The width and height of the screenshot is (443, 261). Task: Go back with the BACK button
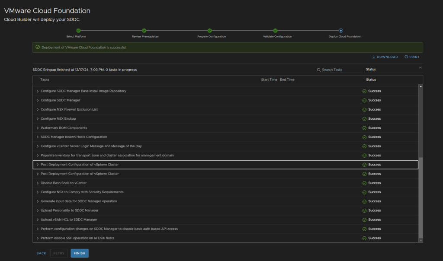[x=41, y=253]
